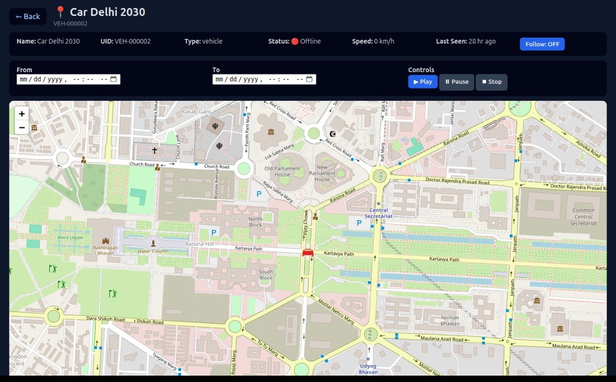Viewport: 616px width, 382px height.
Task: Click the Motilal Nehru Marg road label
Action: 336,312
